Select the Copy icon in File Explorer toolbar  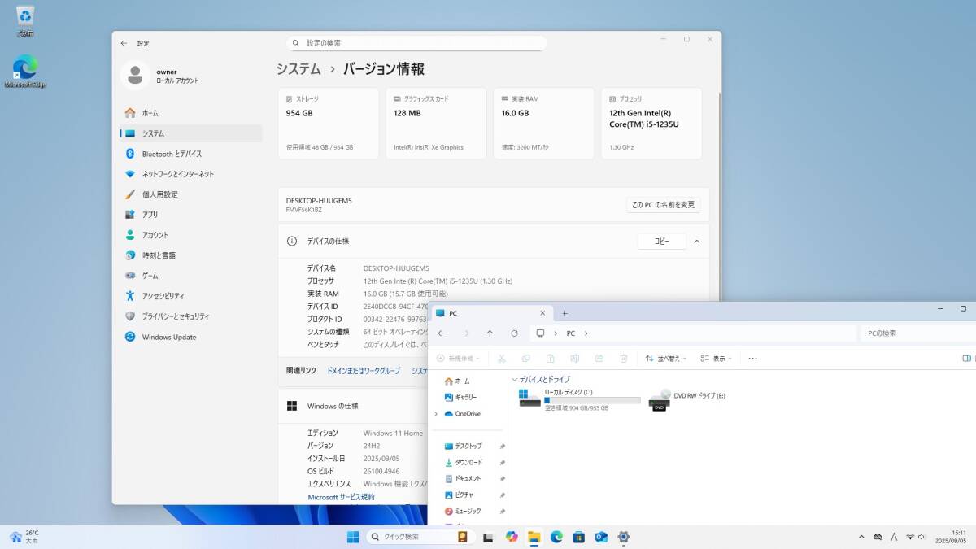(x=526, y=359)
